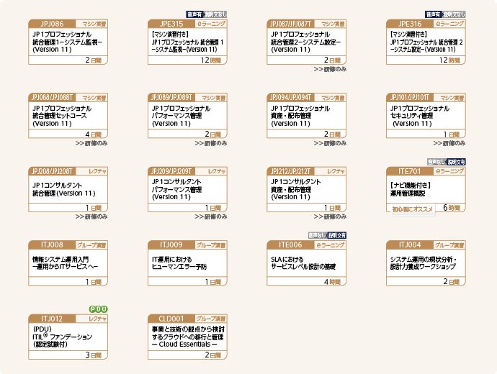Click the ITJ009 course code header
The image size is (497, 374).
tap(171, 245)
